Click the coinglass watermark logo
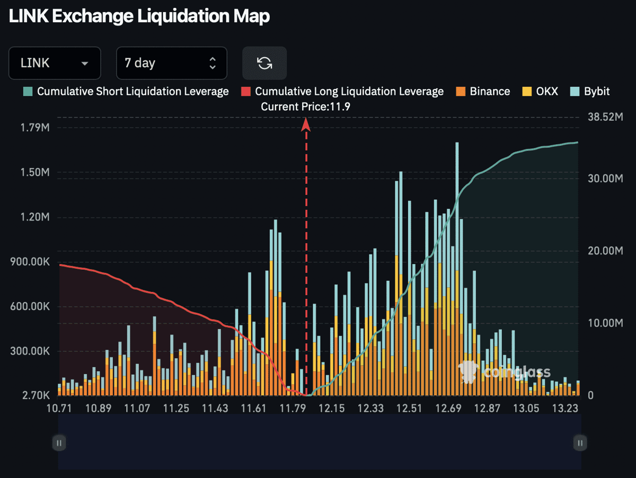The image size is (636, 478). (505, 372)
